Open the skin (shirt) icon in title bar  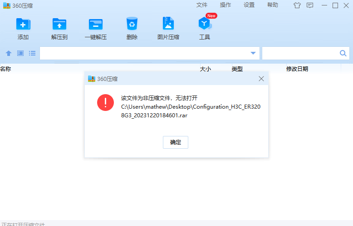(x=297, y=5)
